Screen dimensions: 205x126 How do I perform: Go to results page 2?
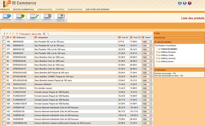click(7, 34)
